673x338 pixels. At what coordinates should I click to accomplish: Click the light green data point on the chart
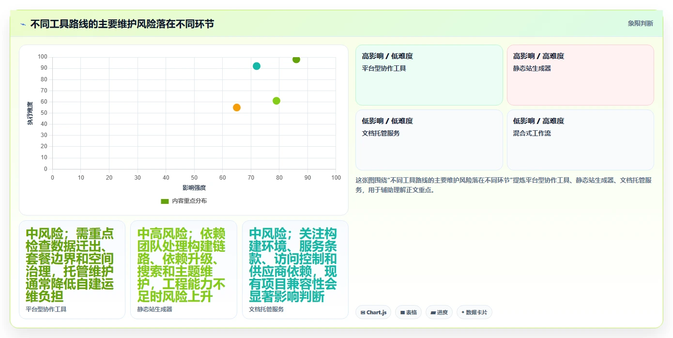276,101
